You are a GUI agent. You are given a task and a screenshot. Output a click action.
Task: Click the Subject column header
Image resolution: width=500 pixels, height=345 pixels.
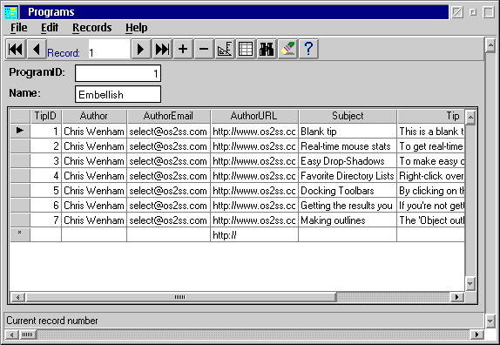348,116
